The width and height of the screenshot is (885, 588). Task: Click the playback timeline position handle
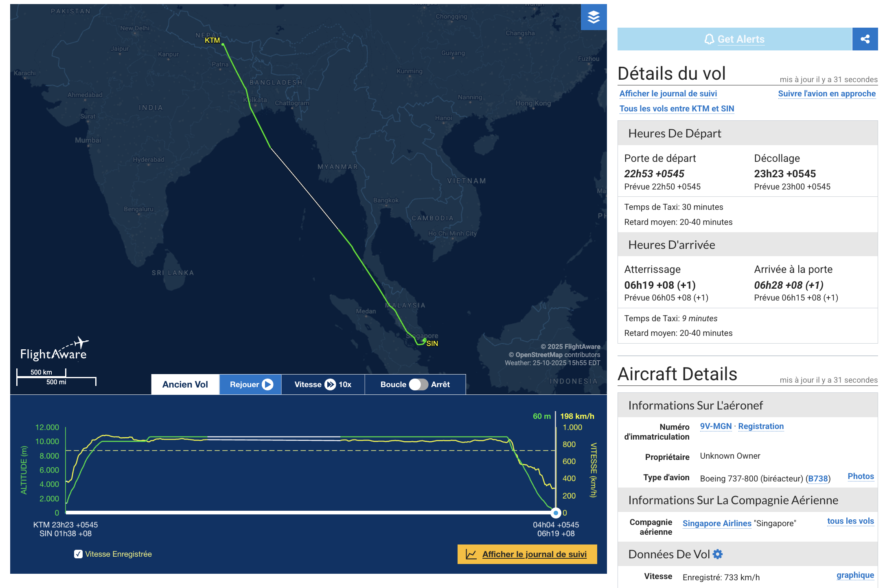pos(556,513)
